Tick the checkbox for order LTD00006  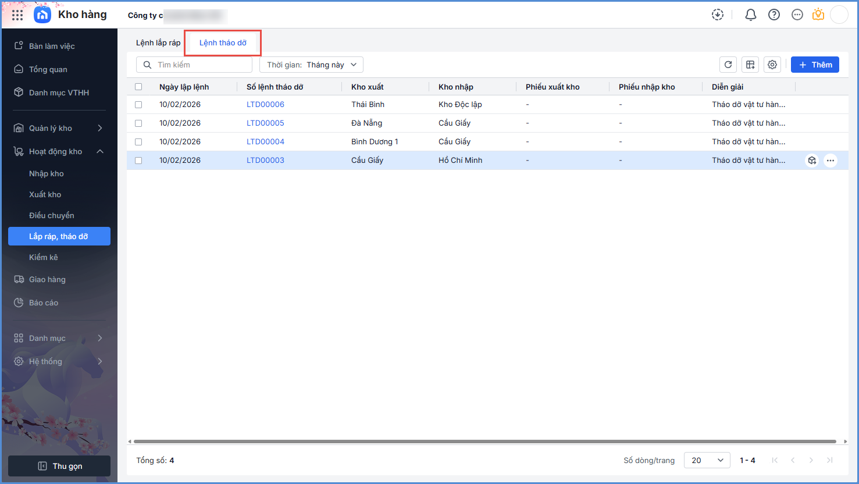click(138, 105)
